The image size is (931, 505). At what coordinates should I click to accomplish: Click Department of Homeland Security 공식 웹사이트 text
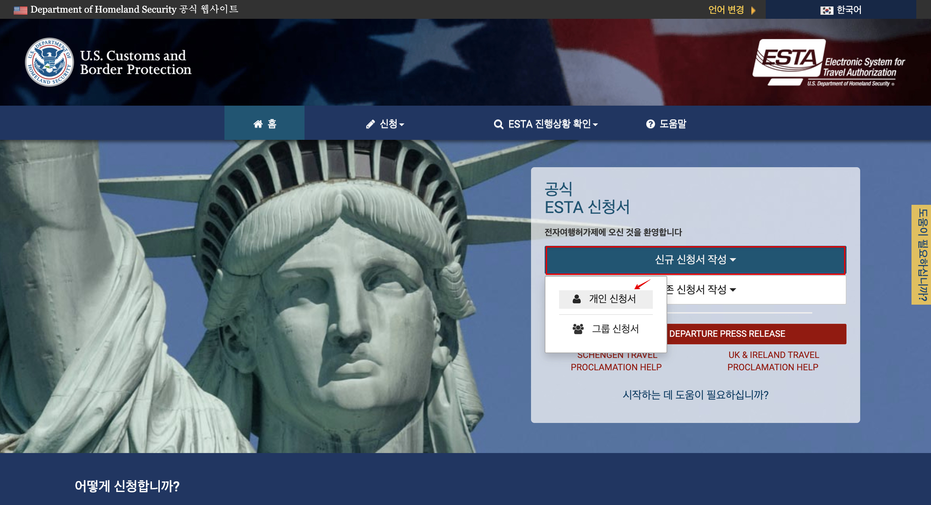(134, 9)
